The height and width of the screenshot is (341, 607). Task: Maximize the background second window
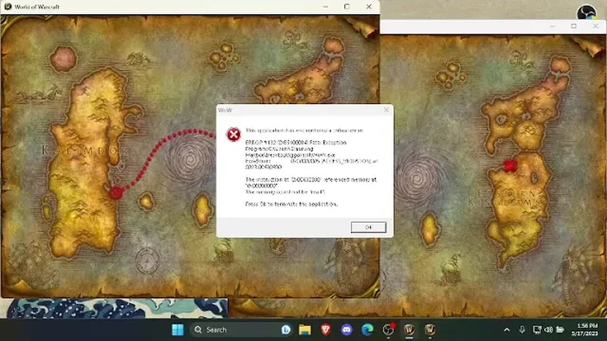[574, 27]
